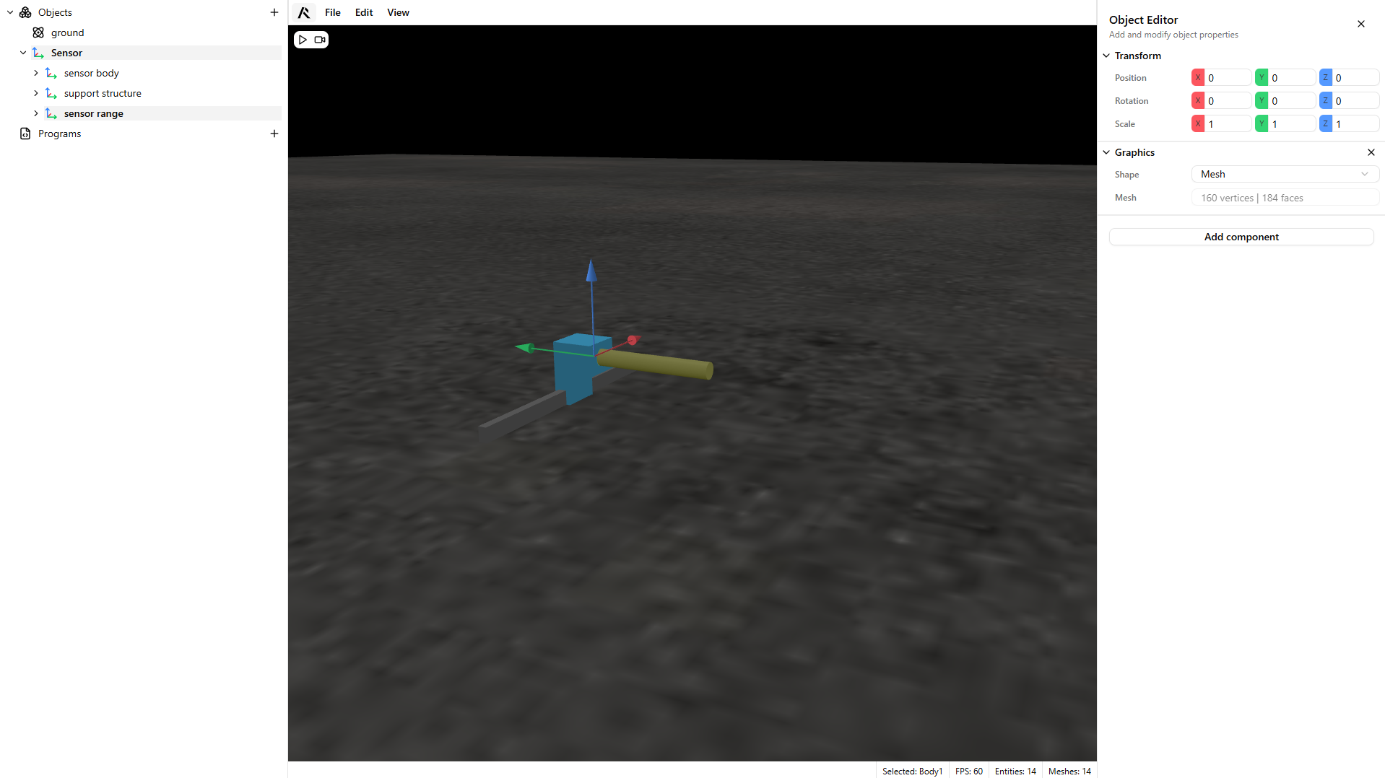Expand the sensor body tree item
This screenshot has height=778, width=1385.
(36, 73)
